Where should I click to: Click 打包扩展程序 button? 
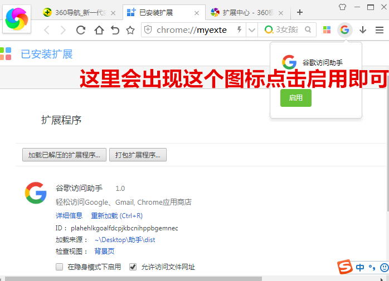(x=138, y=155)
